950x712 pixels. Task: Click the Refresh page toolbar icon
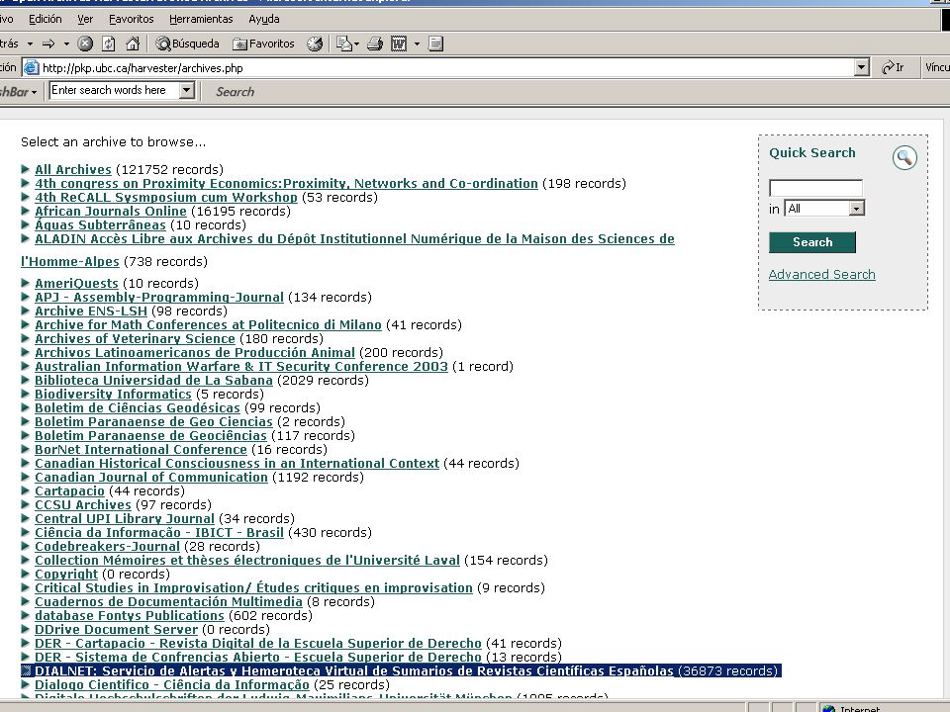109,44
